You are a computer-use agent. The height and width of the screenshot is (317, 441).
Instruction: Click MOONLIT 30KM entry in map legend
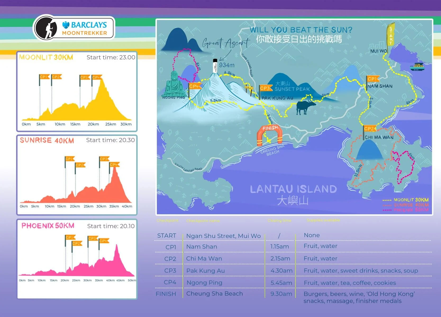tap(406, 200)
